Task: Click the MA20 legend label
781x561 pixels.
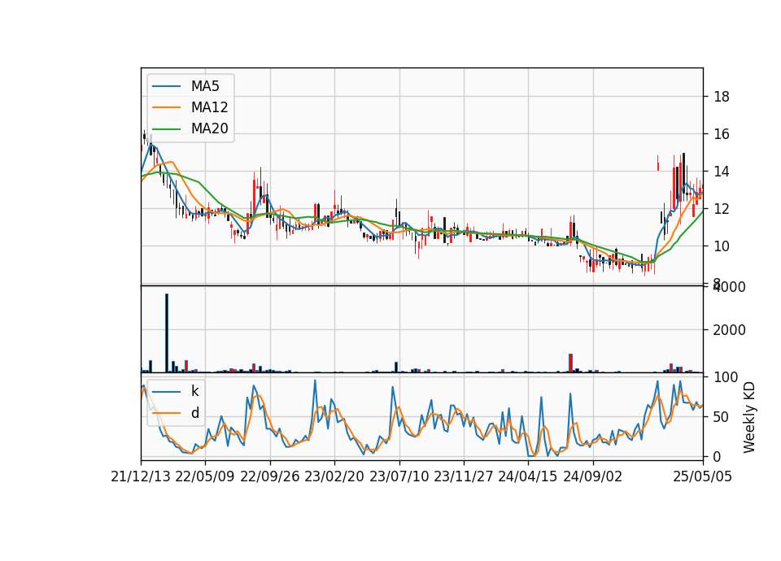Action: tap(209, 128)
